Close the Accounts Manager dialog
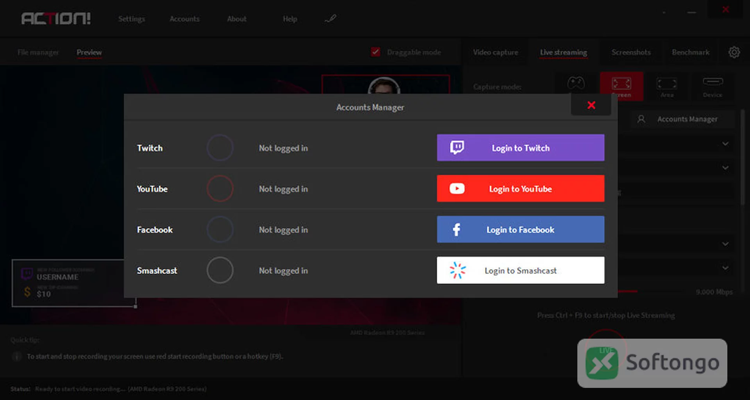The height and width of the screenshot is (400, 750). [x=591, y=105]
